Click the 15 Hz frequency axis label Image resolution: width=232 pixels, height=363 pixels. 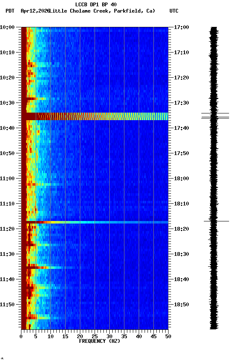tap(65, 337)
